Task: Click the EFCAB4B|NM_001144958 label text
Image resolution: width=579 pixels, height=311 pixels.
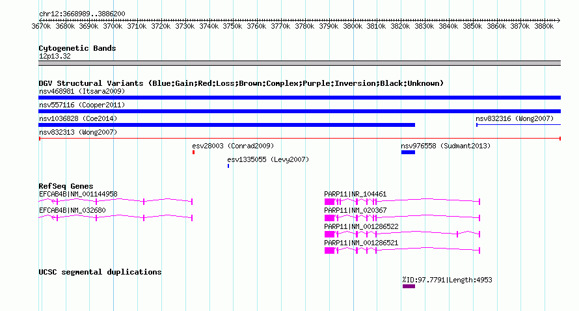Action: [x=78, y=194]
